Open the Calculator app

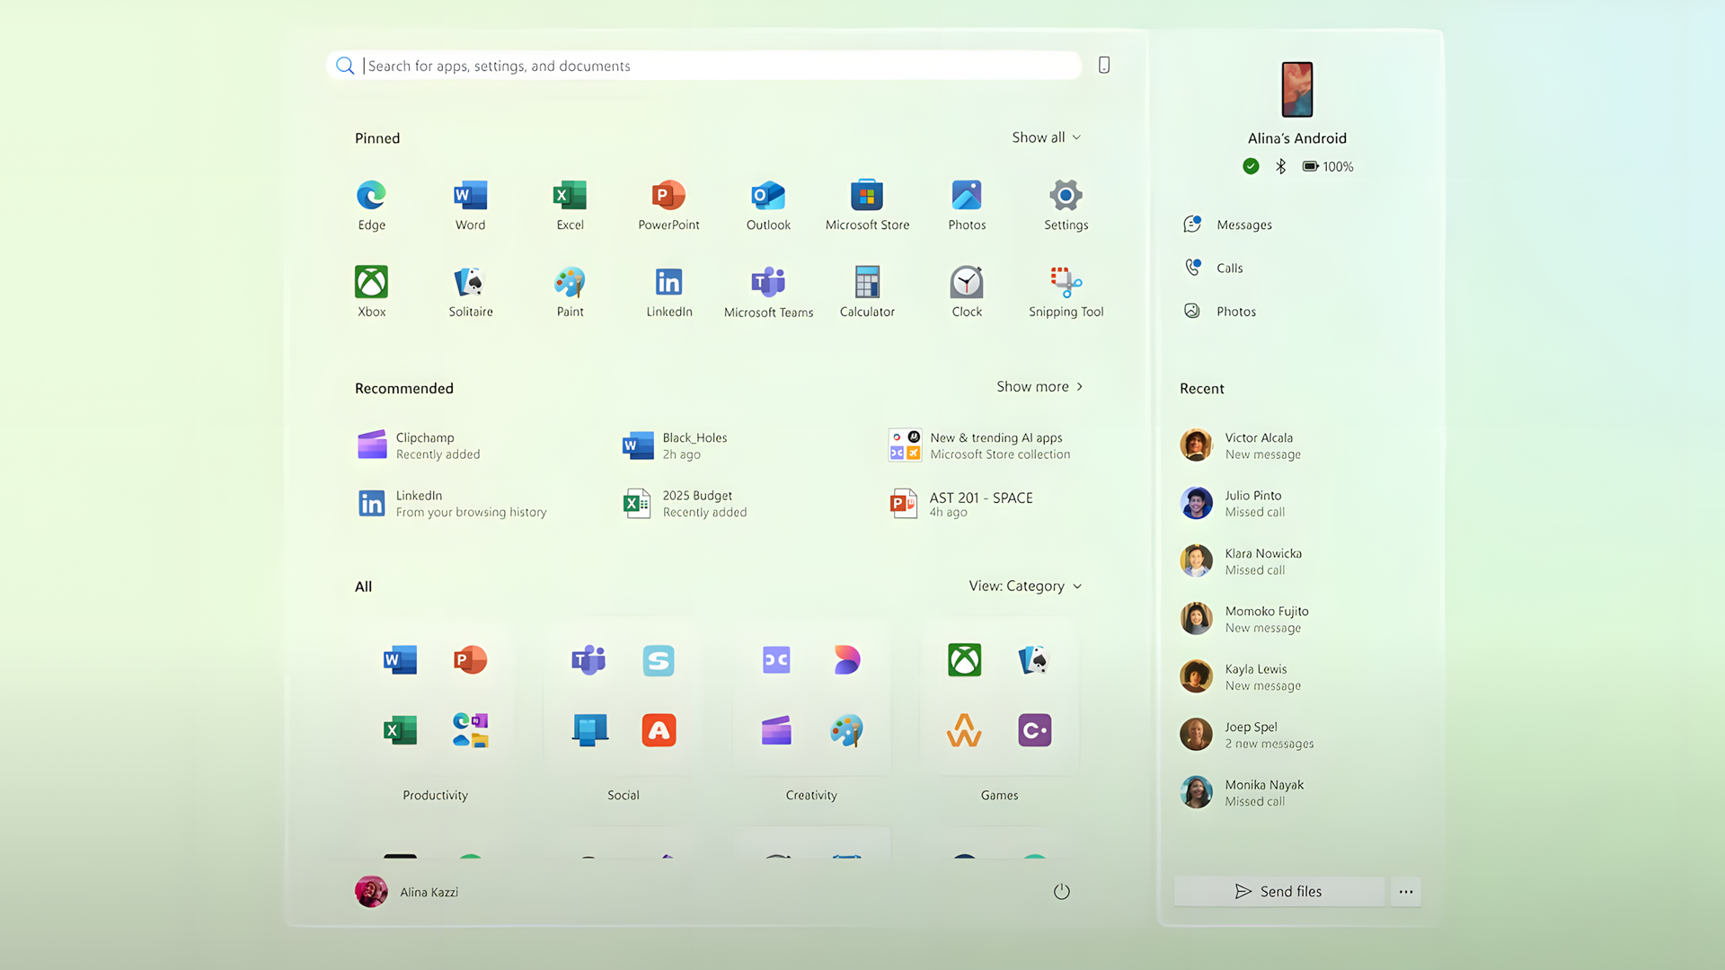[x=867, y=292]
